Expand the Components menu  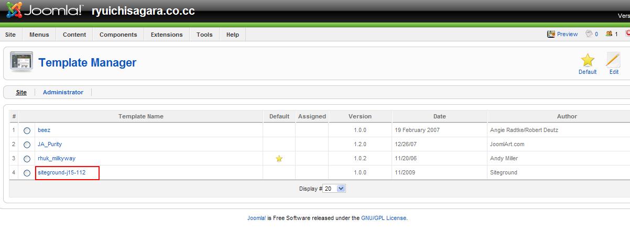(118, 35)
